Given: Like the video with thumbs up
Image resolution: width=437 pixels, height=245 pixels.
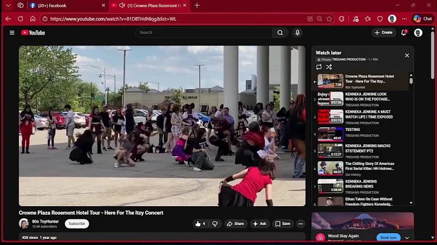Looking at the screenshot, I should pyautogui.click(x=200, y=224).
